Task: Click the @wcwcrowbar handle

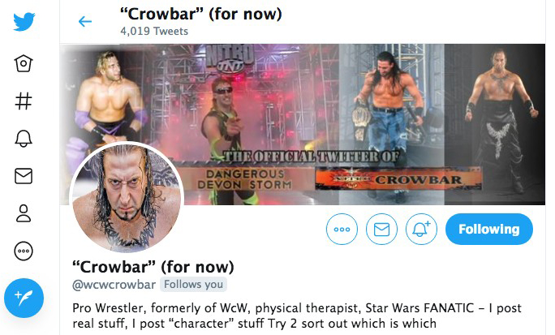Action: click(x=114, y=285)
